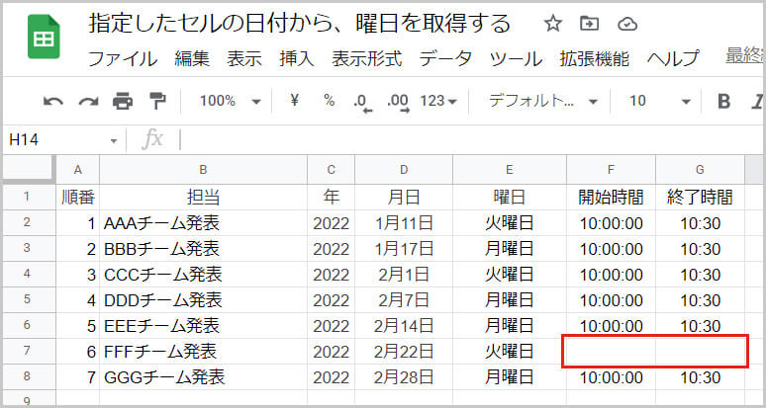Click the move to folder icon

point(590,24)
